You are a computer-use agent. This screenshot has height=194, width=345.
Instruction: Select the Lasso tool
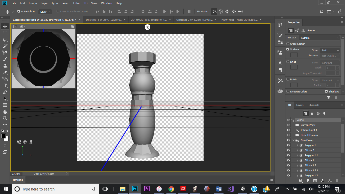tap(5, 39)
